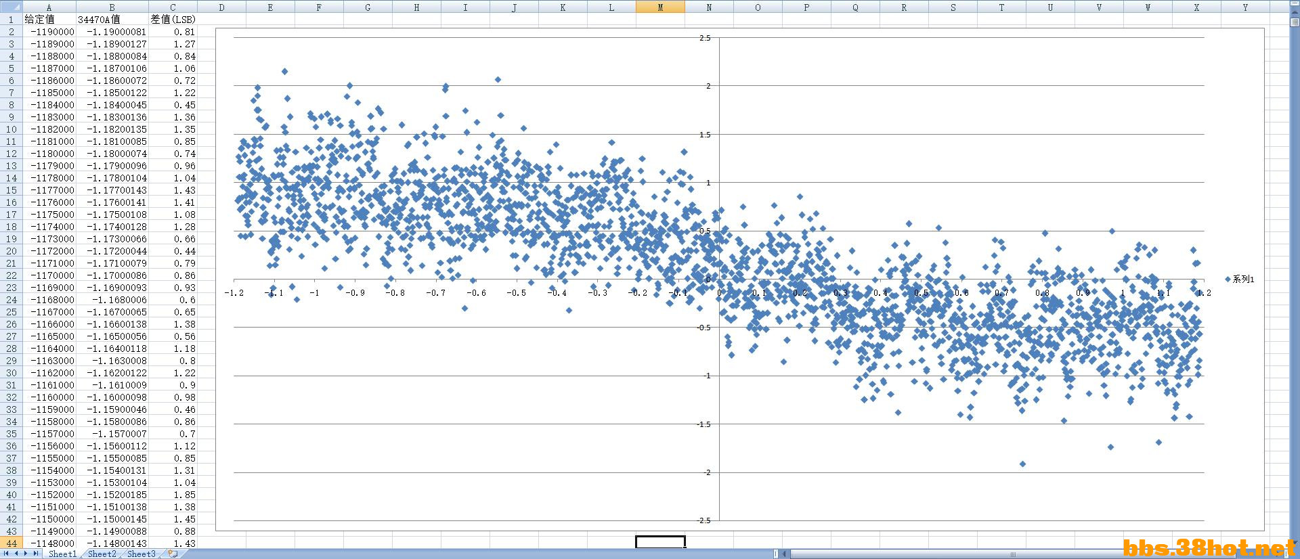Screen dimensions: 1300x559
Task: Click the series legend diamond marker
Action: [1228, 279]
